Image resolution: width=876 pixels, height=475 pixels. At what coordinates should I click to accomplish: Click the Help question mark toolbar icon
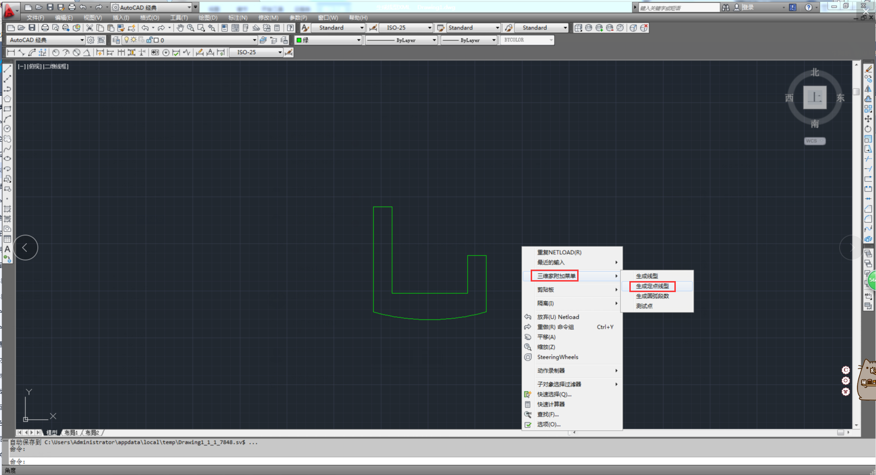[290, 28]
